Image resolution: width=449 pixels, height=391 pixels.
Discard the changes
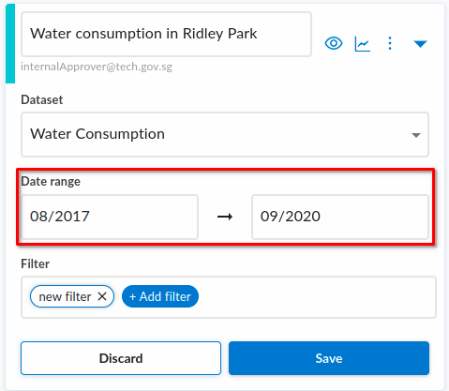point(121,358)
